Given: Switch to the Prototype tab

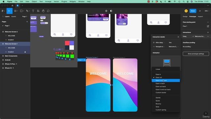Looking at the screenshot, I should pyautogui.click(x=193, y=17).
